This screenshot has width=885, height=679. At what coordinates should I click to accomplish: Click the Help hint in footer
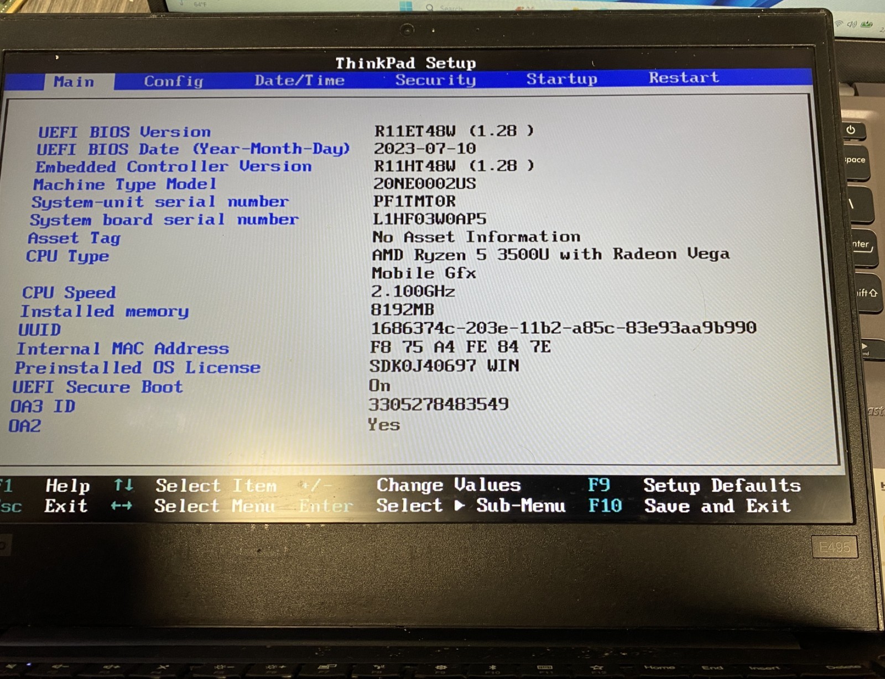point(68,486)
